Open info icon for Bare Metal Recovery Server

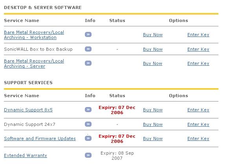click(x=88, y=63)
